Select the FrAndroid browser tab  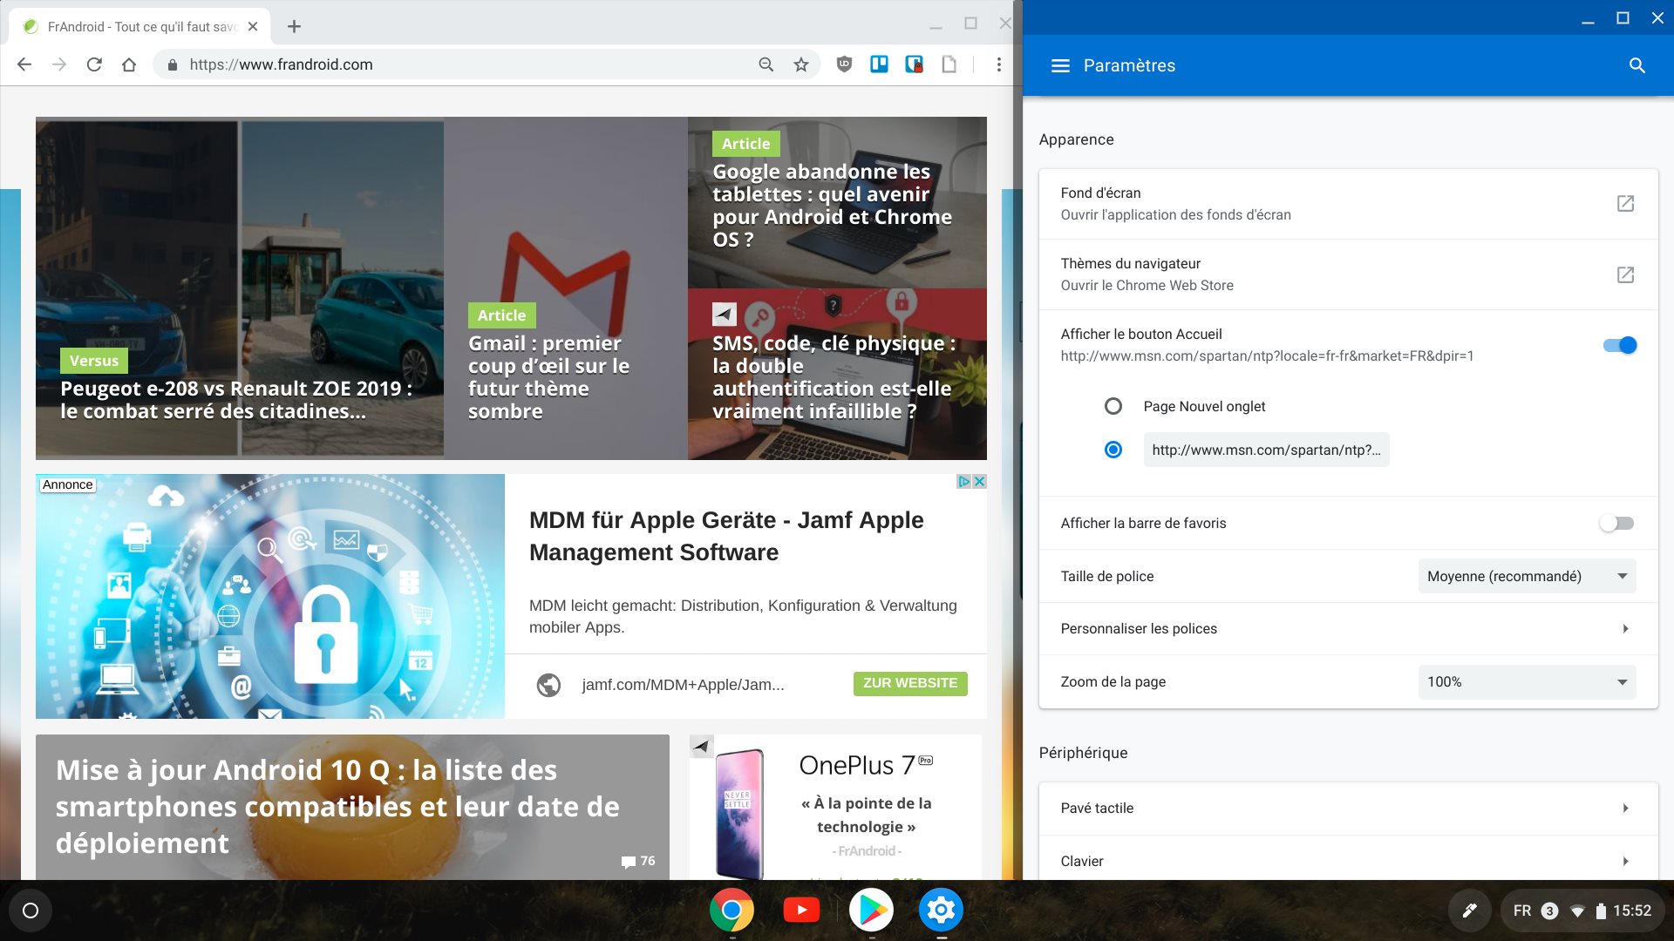point(139,26)
